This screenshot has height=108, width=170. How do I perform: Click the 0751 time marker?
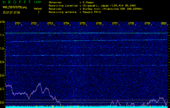18,23
